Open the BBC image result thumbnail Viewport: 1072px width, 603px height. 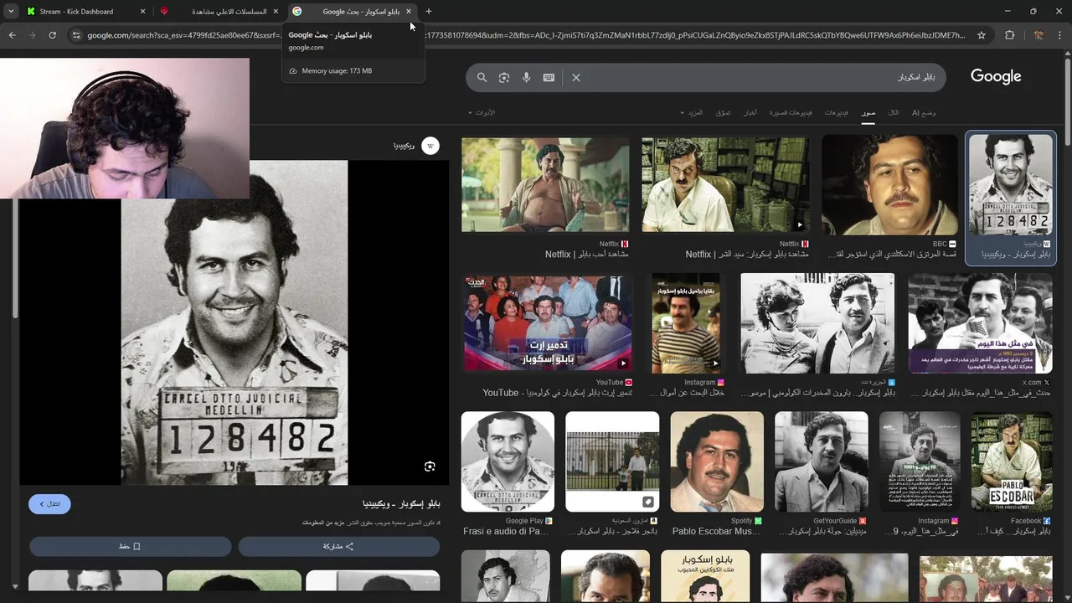coord(889,185)
